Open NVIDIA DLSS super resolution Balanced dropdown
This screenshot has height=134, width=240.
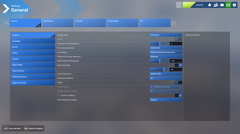(166, 57)
